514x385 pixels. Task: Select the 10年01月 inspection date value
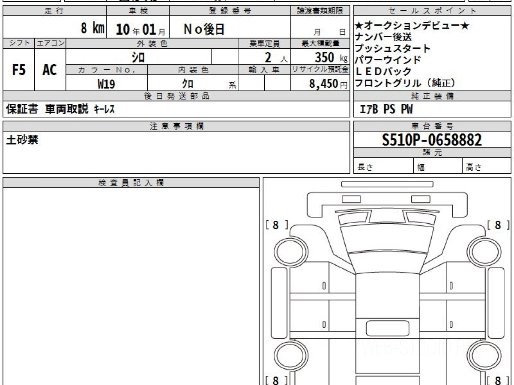point(140,30)
